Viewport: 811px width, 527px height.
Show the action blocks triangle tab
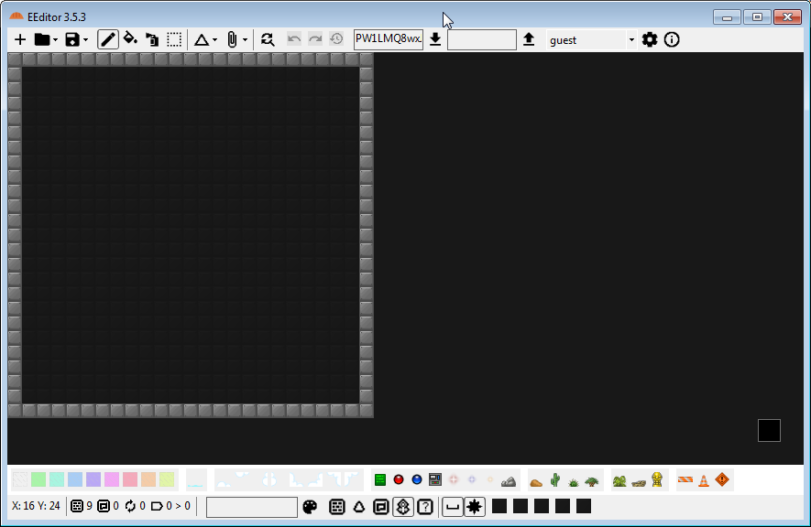pyautogui.click(x=359, y=507)
